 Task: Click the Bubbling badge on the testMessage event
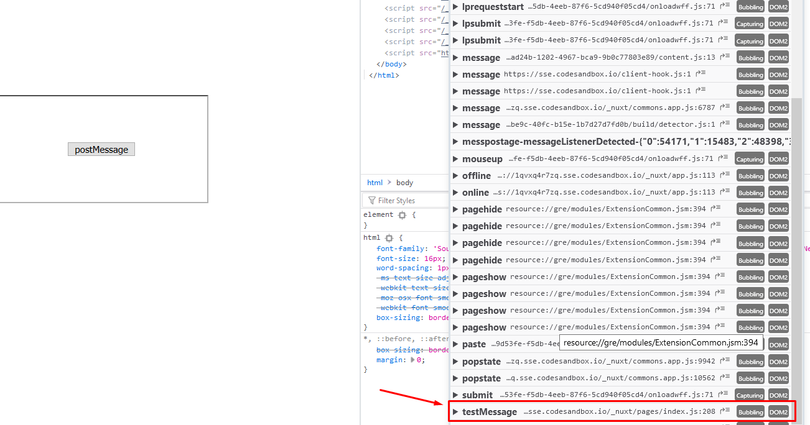tap(750, 411)
